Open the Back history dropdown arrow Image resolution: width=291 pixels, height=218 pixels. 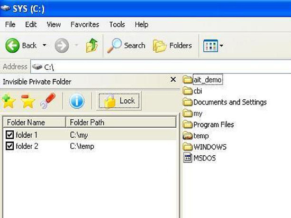pos(44,45)
